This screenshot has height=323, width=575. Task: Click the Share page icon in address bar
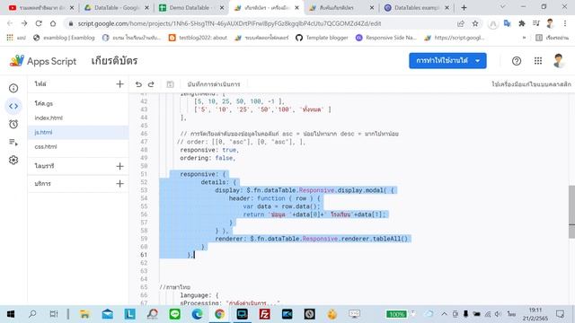click(x=461, y=23)
